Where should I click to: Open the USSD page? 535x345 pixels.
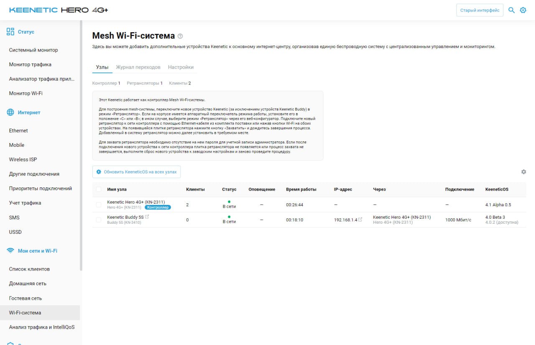(x=15, y=232)
